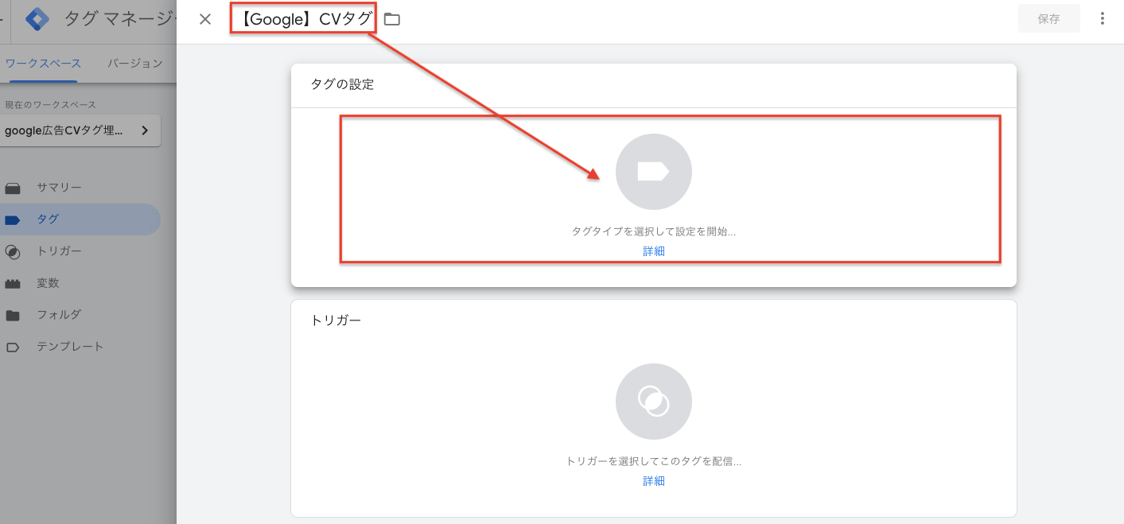Open 詳細 link under trigger section

pyautogui.click(x=654, y=481)
